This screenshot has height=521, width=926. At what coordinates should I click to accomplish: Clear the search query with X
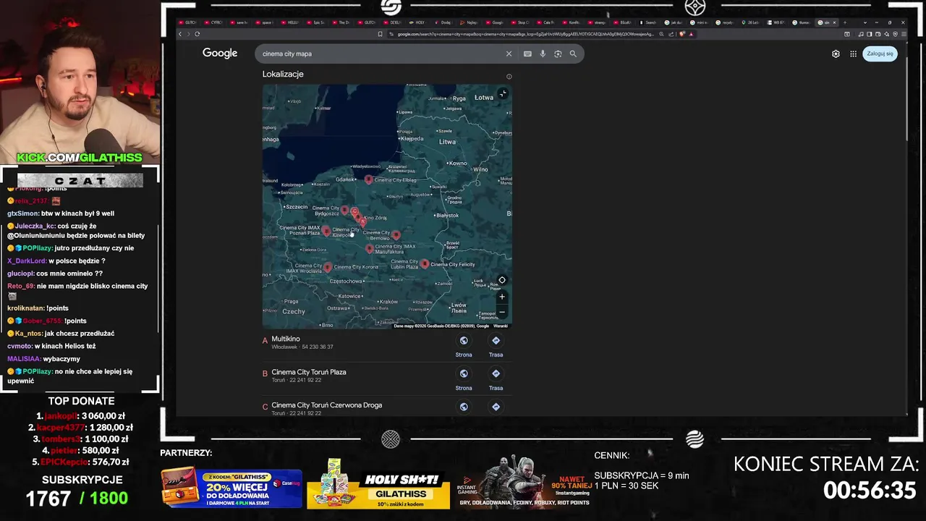pos(509,54)
